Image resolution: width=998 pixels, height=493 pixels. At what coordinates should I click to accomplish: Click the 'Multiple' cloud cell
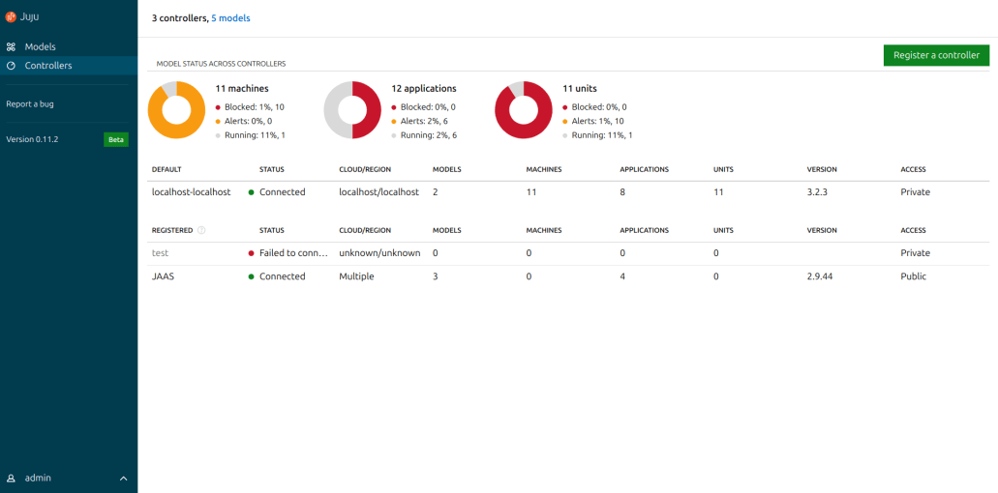[x=356, y=276]
